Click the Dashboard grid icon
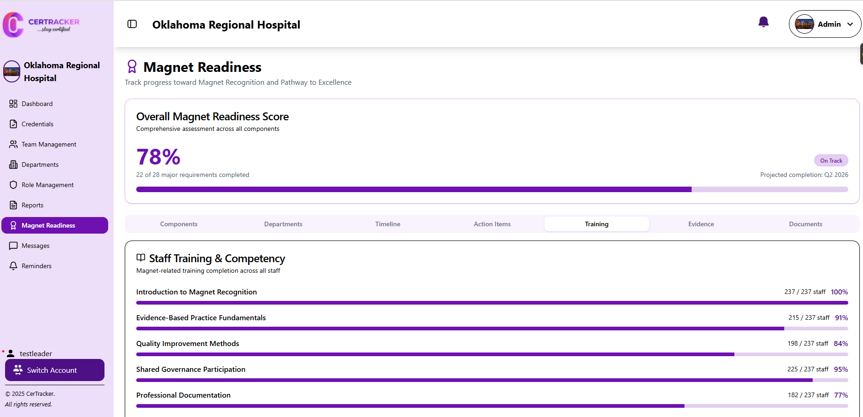 click(x=13, y=104)
